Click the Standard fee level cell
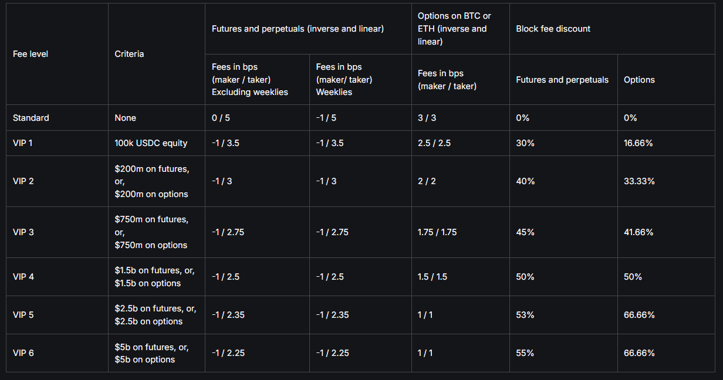The image size is (723, 380). coord(31,118)
